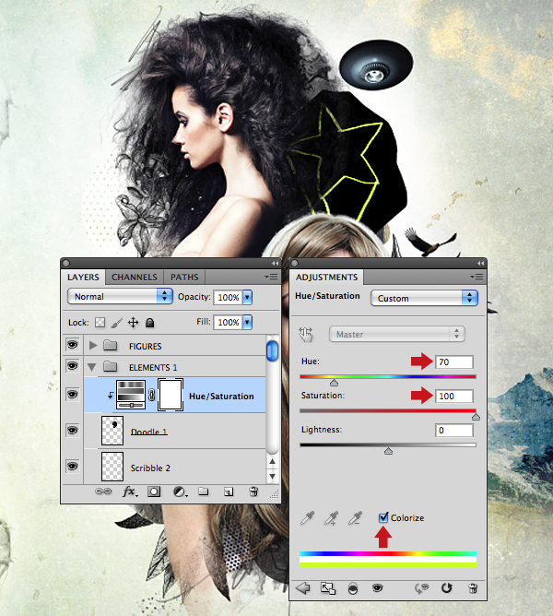Delete this adjustment layer trash icon
The height and width of the screenshot is (616, 553).
473,588
